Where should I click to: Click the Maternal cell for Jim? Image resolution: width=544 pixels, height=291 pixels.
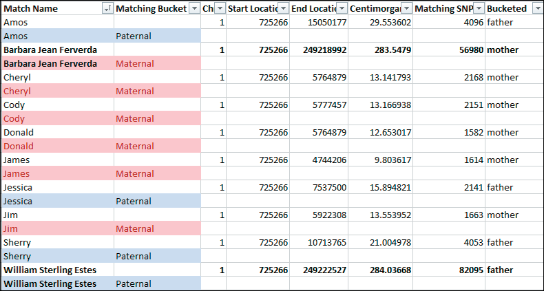tap(158, 228)
